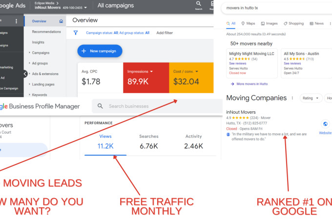This screenshot has height=224, width=332.
Task: Open Recommendations in the Ads navigation
Action: [x=46, y=32]
